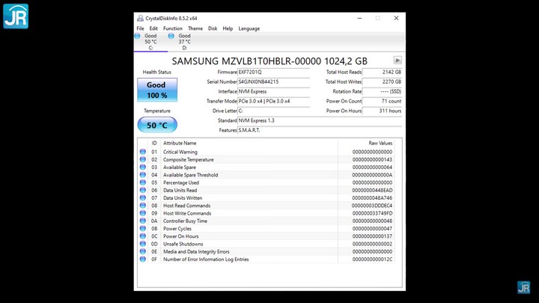Click the status circle beside Available Spare Threshold

click(143, 174)
